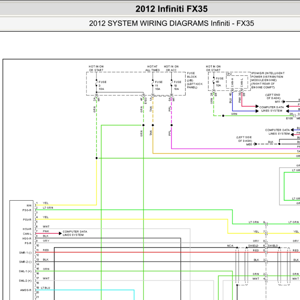Click the "NCA" label near the shield wire

(x=230, y=246)
